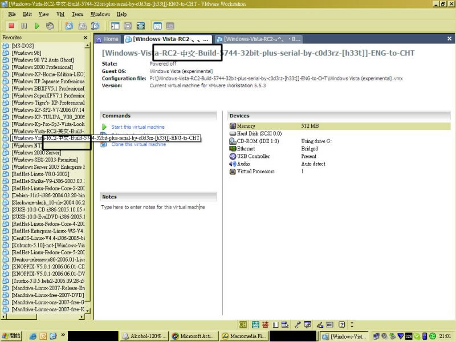Select [Windows XP Japanese Professional] favorite

pos(48,82)
